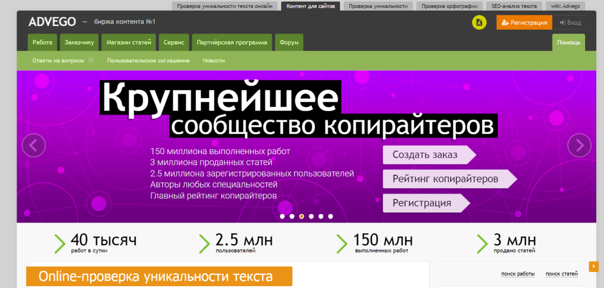Screen dimensions: 604x288
Task: Open the Работа menu tab
Action: click(x=42, y=42)
